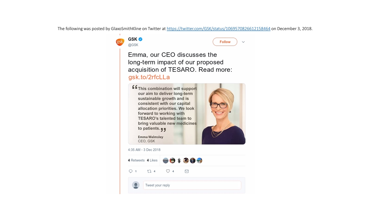Open the gsk.to/2rfcLLa link

click(149, 77)
